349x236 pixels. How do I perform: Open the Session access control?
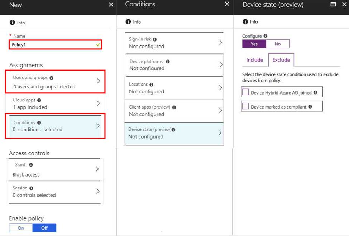click(x=54, y=192)
